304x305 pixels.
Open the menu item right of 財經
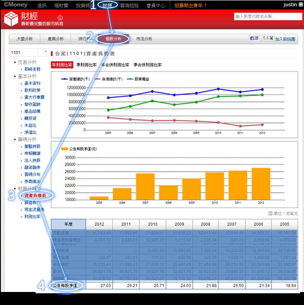[129, 6]
